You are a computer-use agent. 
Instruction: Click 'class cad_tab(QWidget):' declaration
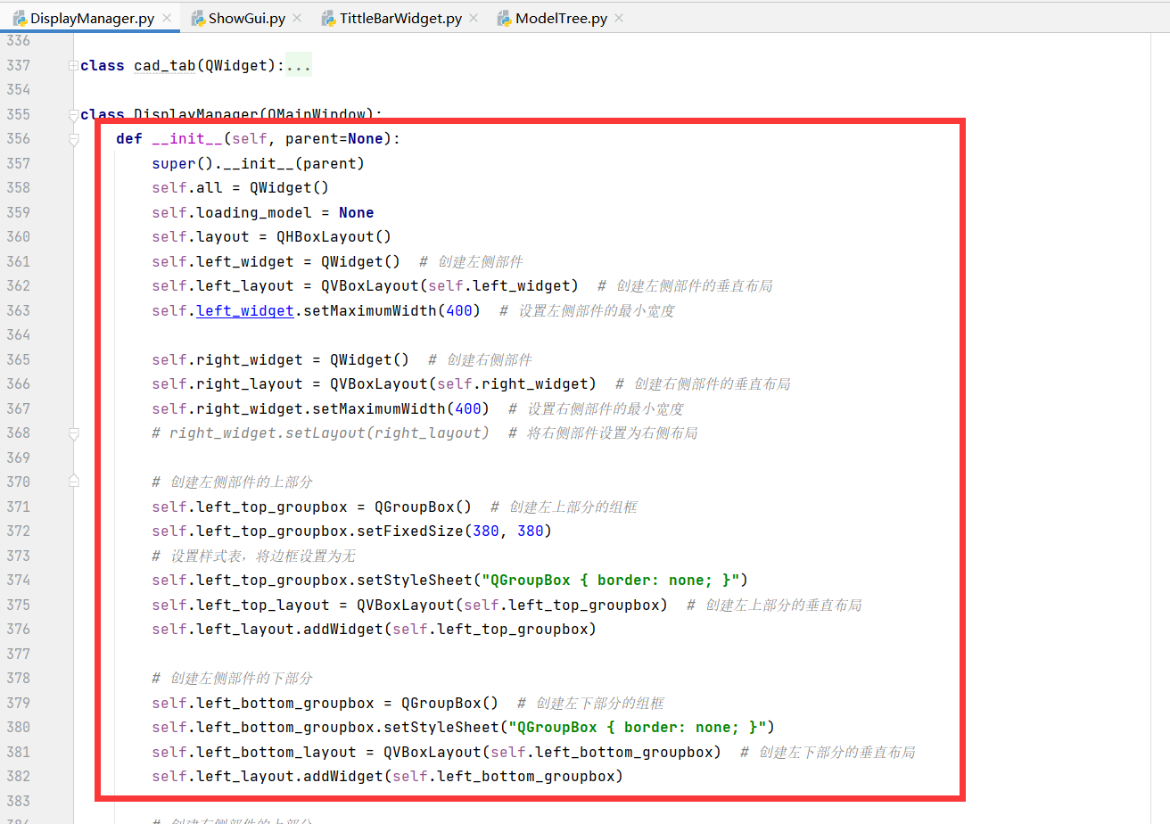(x=182, y=66)
